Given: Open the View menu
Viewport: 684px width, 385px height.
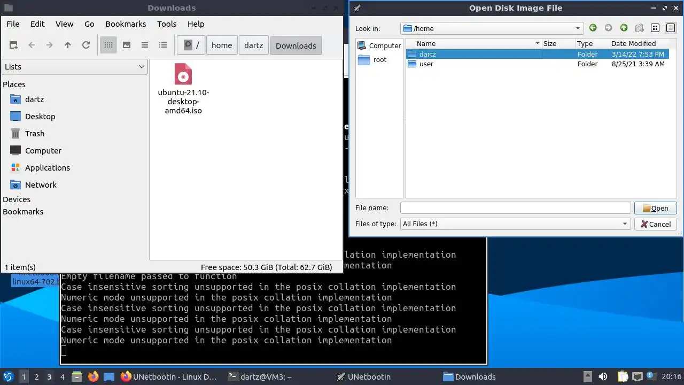Looking at the screenshot, I should click(x=65, y=24).
